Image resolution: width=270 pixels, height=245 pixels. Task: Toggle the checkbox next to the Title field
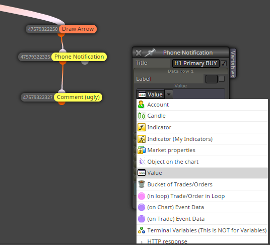[224, 63]
